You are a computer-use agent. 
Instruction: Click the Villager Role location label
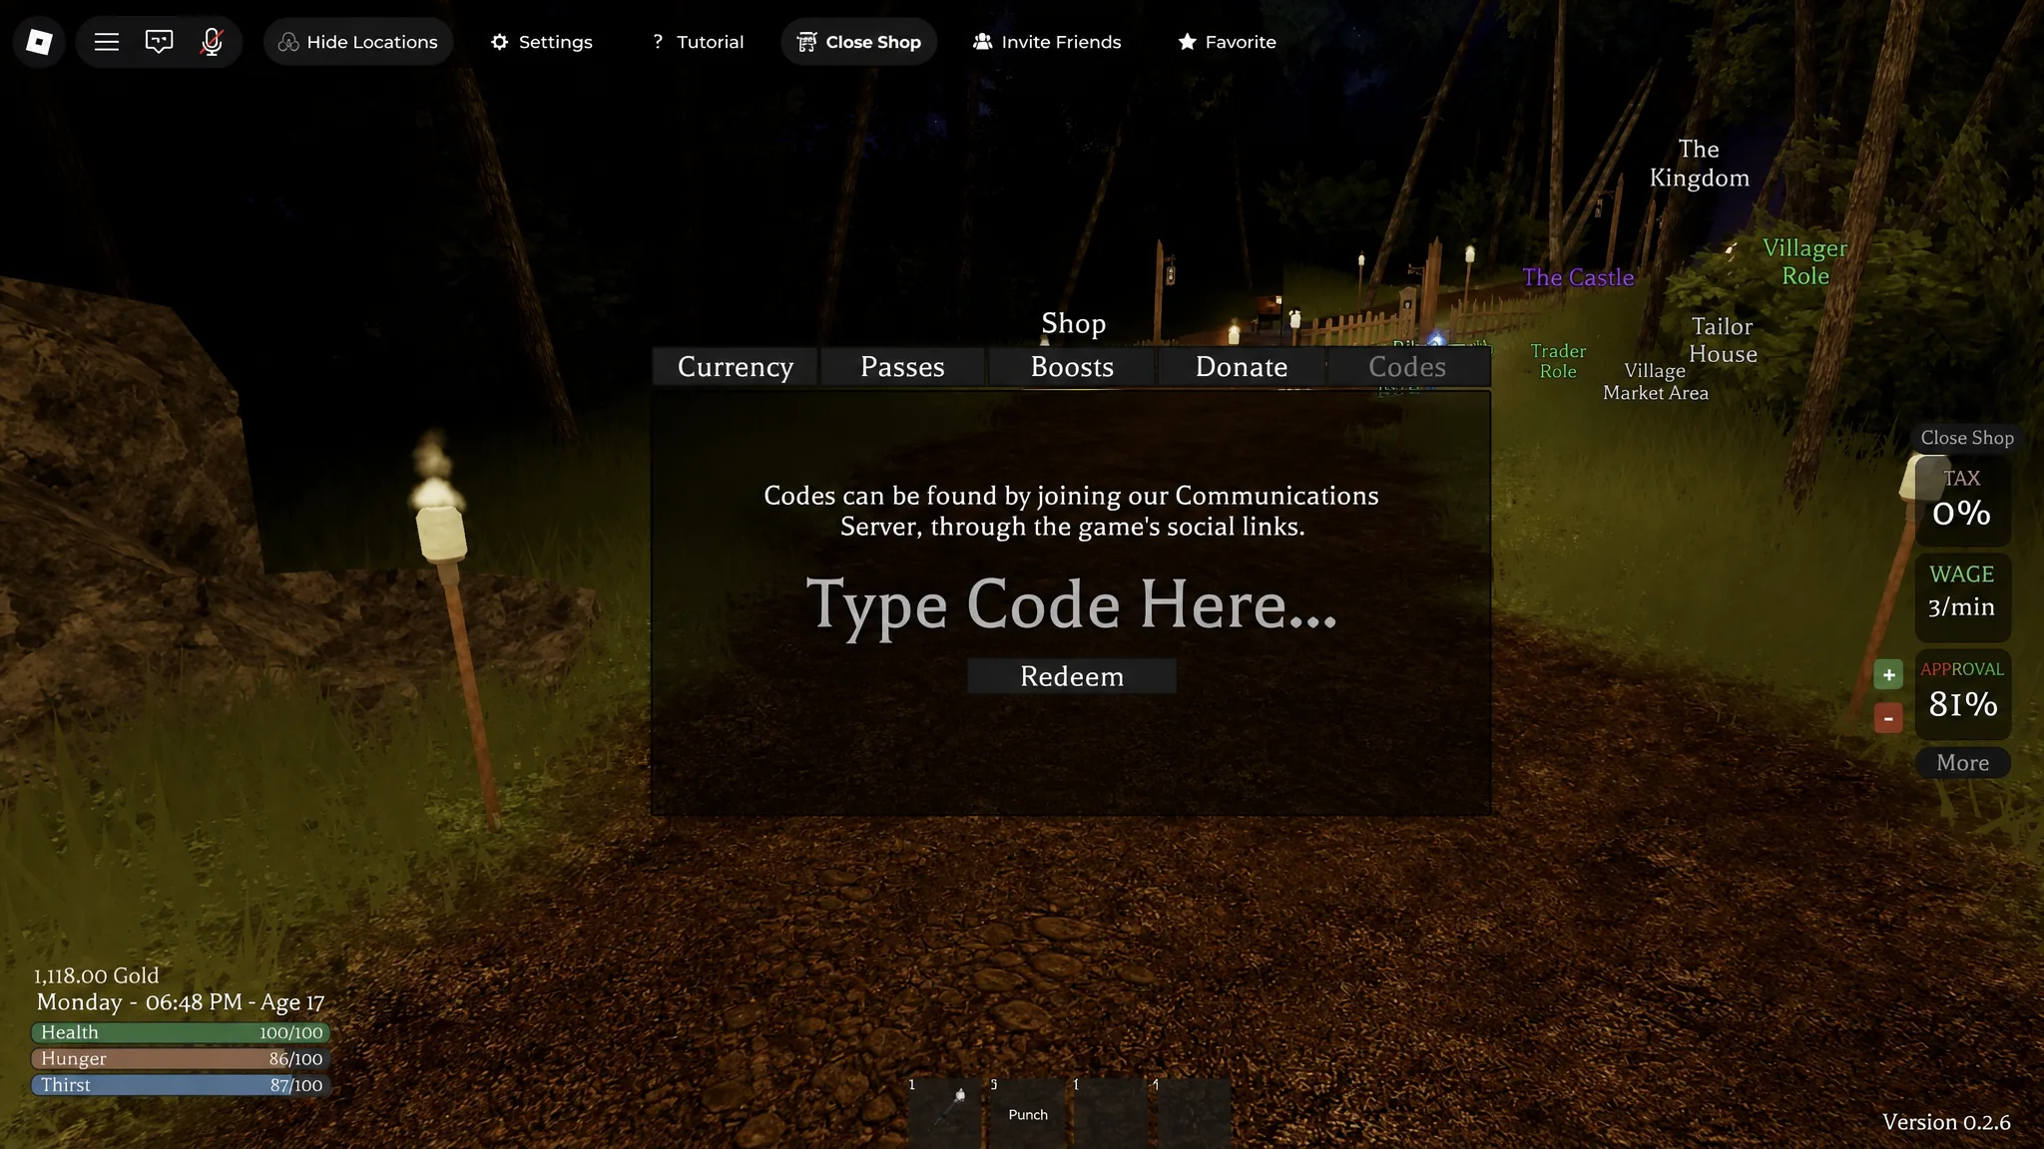[1804, 261]
